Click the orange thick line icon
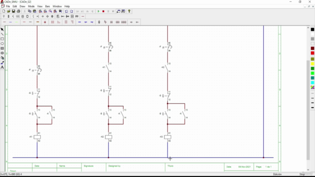 [37, 22]
